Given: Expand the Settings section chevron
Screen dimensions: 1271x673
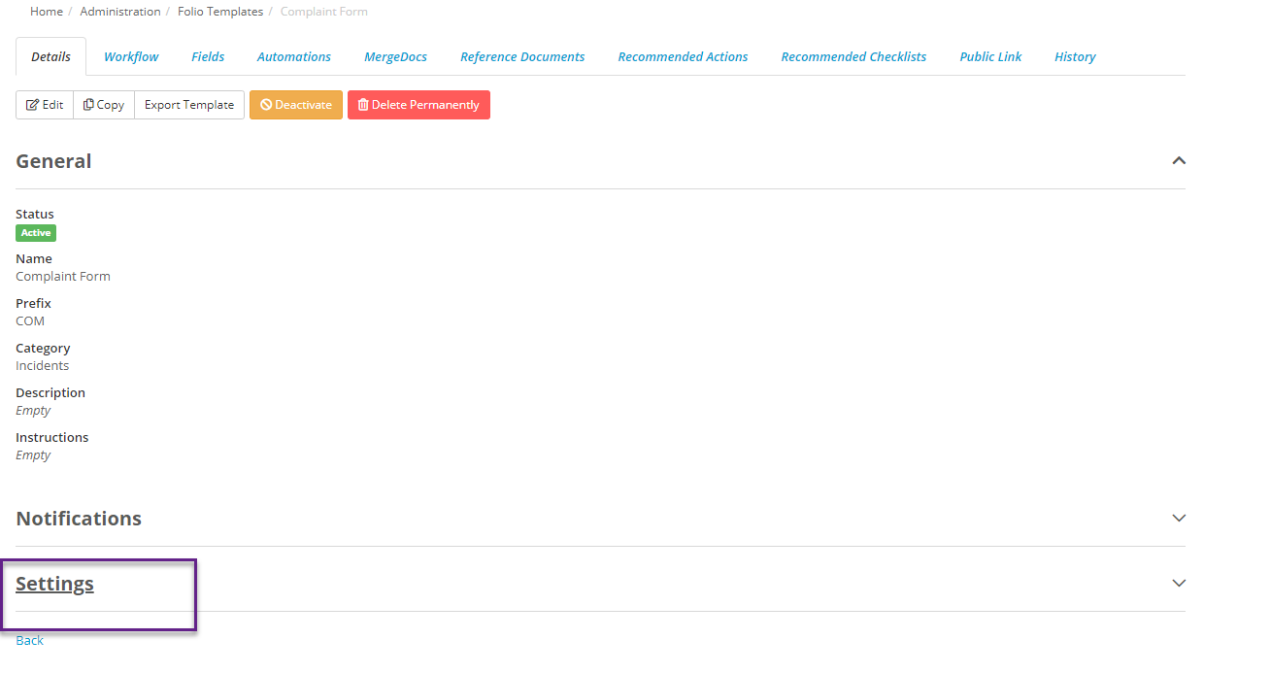Looking at the screenshot, I should [1179, 583].
